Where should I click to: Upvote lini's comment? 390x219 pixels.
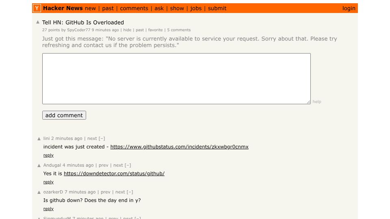coord(39,139)
